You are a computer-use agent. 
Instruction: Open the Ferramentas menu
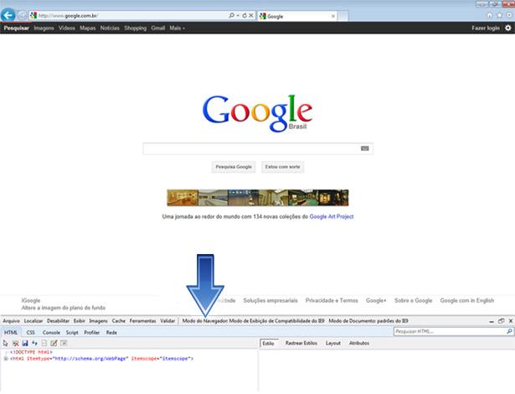pyautogui.click(x=142, y=321)
